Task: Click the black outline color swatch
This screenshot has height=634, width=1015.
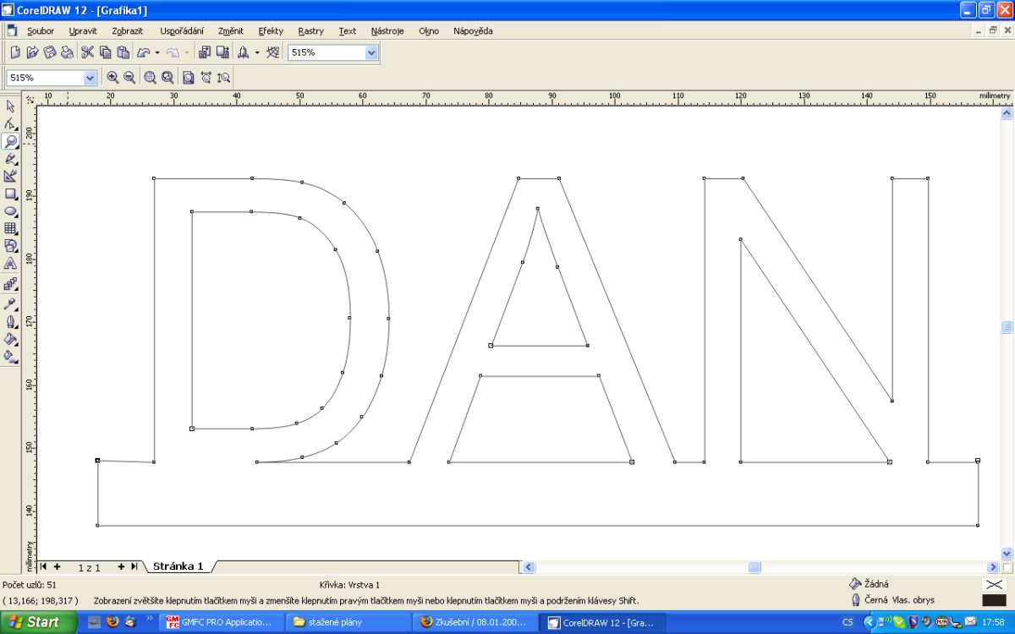Action: tap(994, 600)
